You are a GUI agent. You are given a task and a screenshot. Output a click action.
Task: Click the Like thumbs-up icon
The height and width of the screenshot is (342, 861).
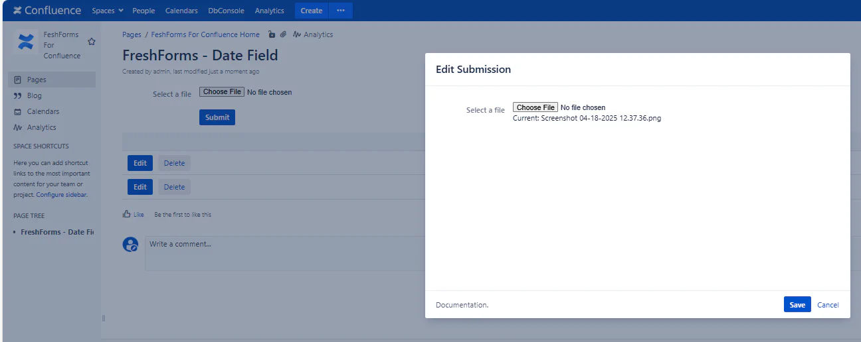pos(127,214)
